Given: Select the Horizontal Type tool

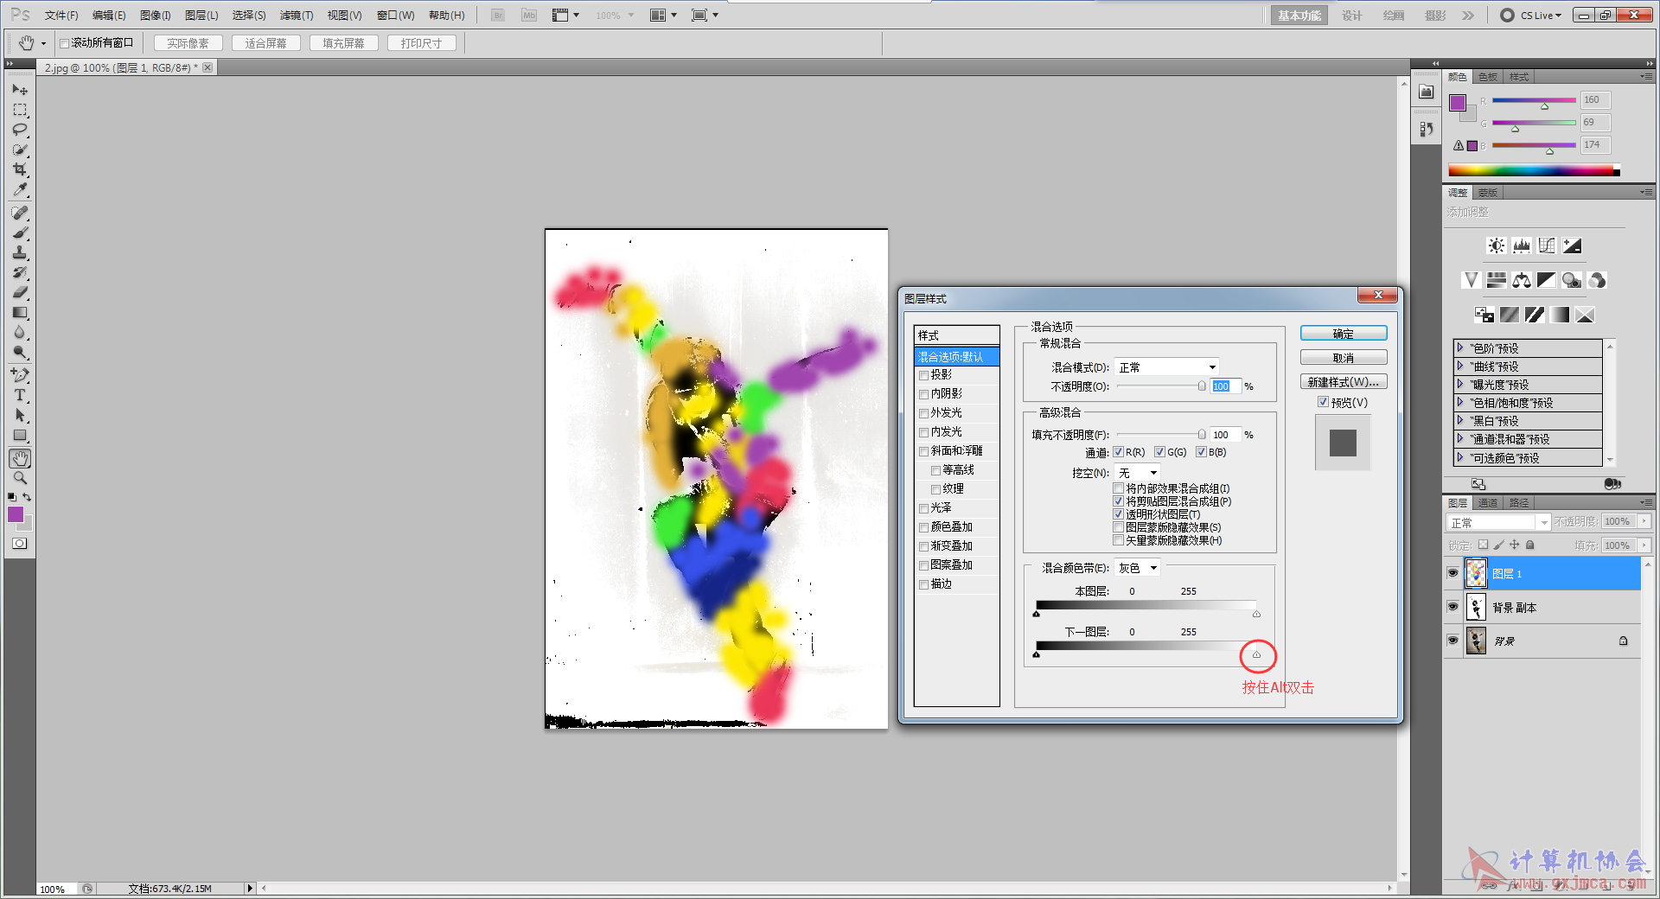Looking at the screenshot, I should [20, 395].
